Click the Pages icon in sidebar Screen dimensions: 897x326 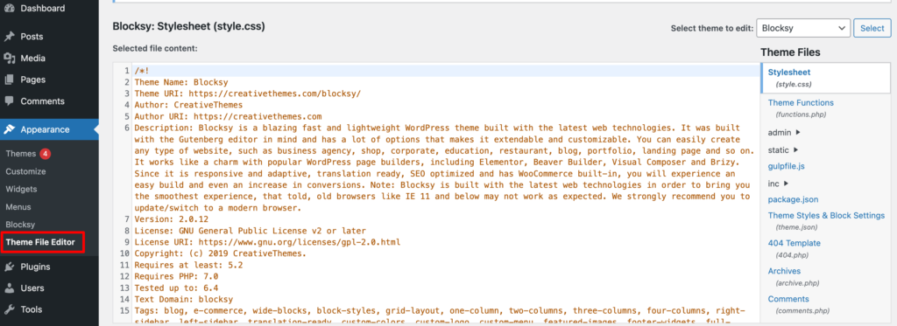tap(9, 80)
